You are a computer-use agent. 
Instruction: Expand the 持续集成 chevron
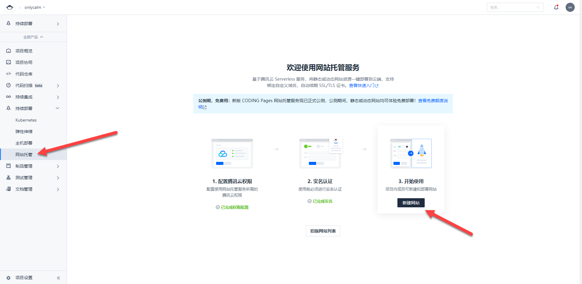(58, 97)
